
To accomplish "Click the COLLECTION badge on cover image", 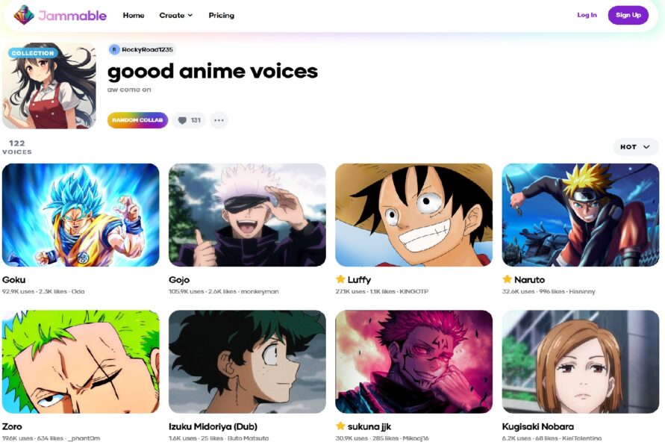I will pos(33,53).
